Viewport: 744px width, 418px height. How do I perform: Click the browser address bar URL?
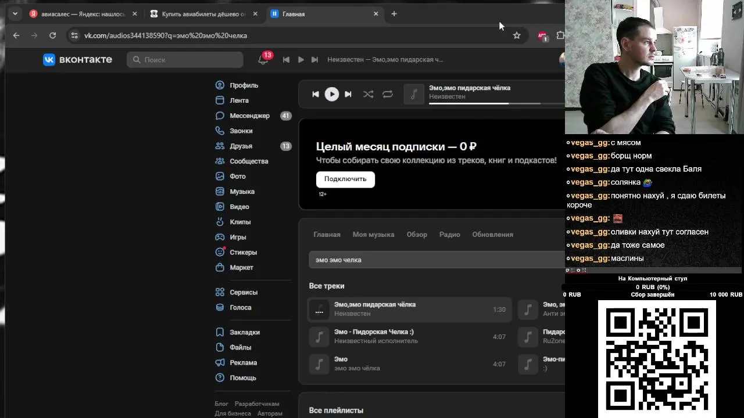(166, 35)
